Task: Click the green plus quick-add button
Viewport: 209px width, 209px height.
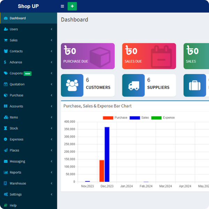Action: click(x=72, y=6)
